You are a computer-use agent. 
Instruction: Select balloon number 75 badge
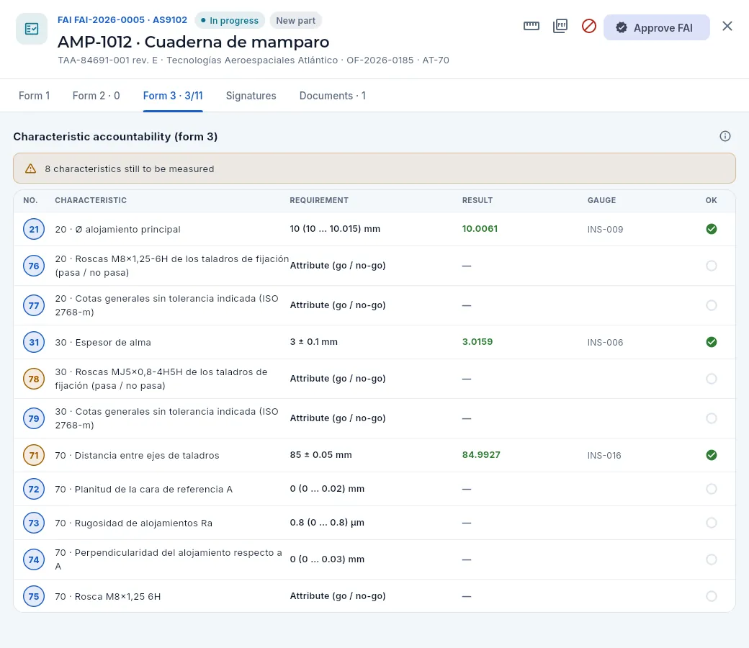coord(34,596)
